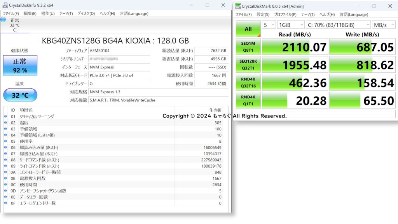Click RND4K Q32T16 write result 158.54
Image resolution: width=398 pixels, height=224 pixels.
click(x=362, y=82)
